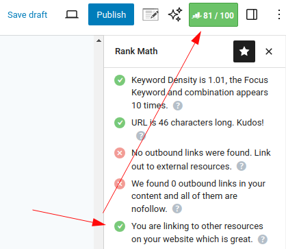Open help for no outbound links found
This screenshot has width=286, height=249.
pos(242,166)
